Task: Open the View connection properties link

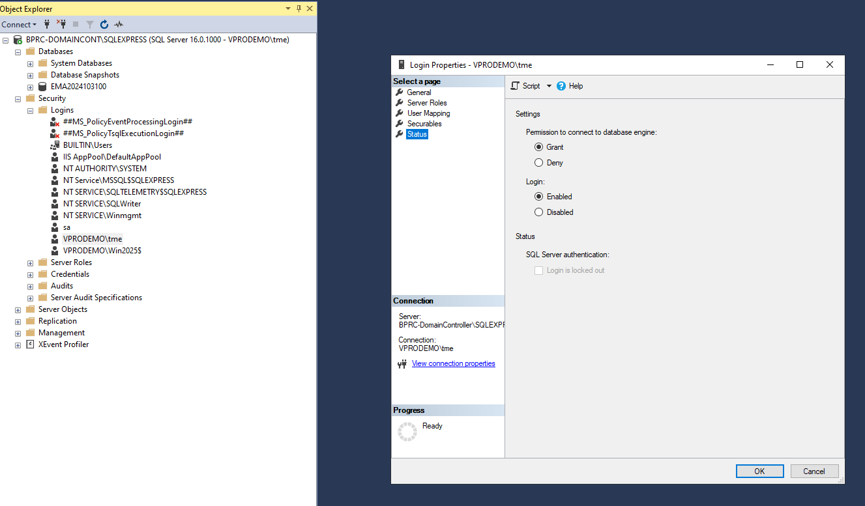Action: pyautogui.click(x=453, y=363)
